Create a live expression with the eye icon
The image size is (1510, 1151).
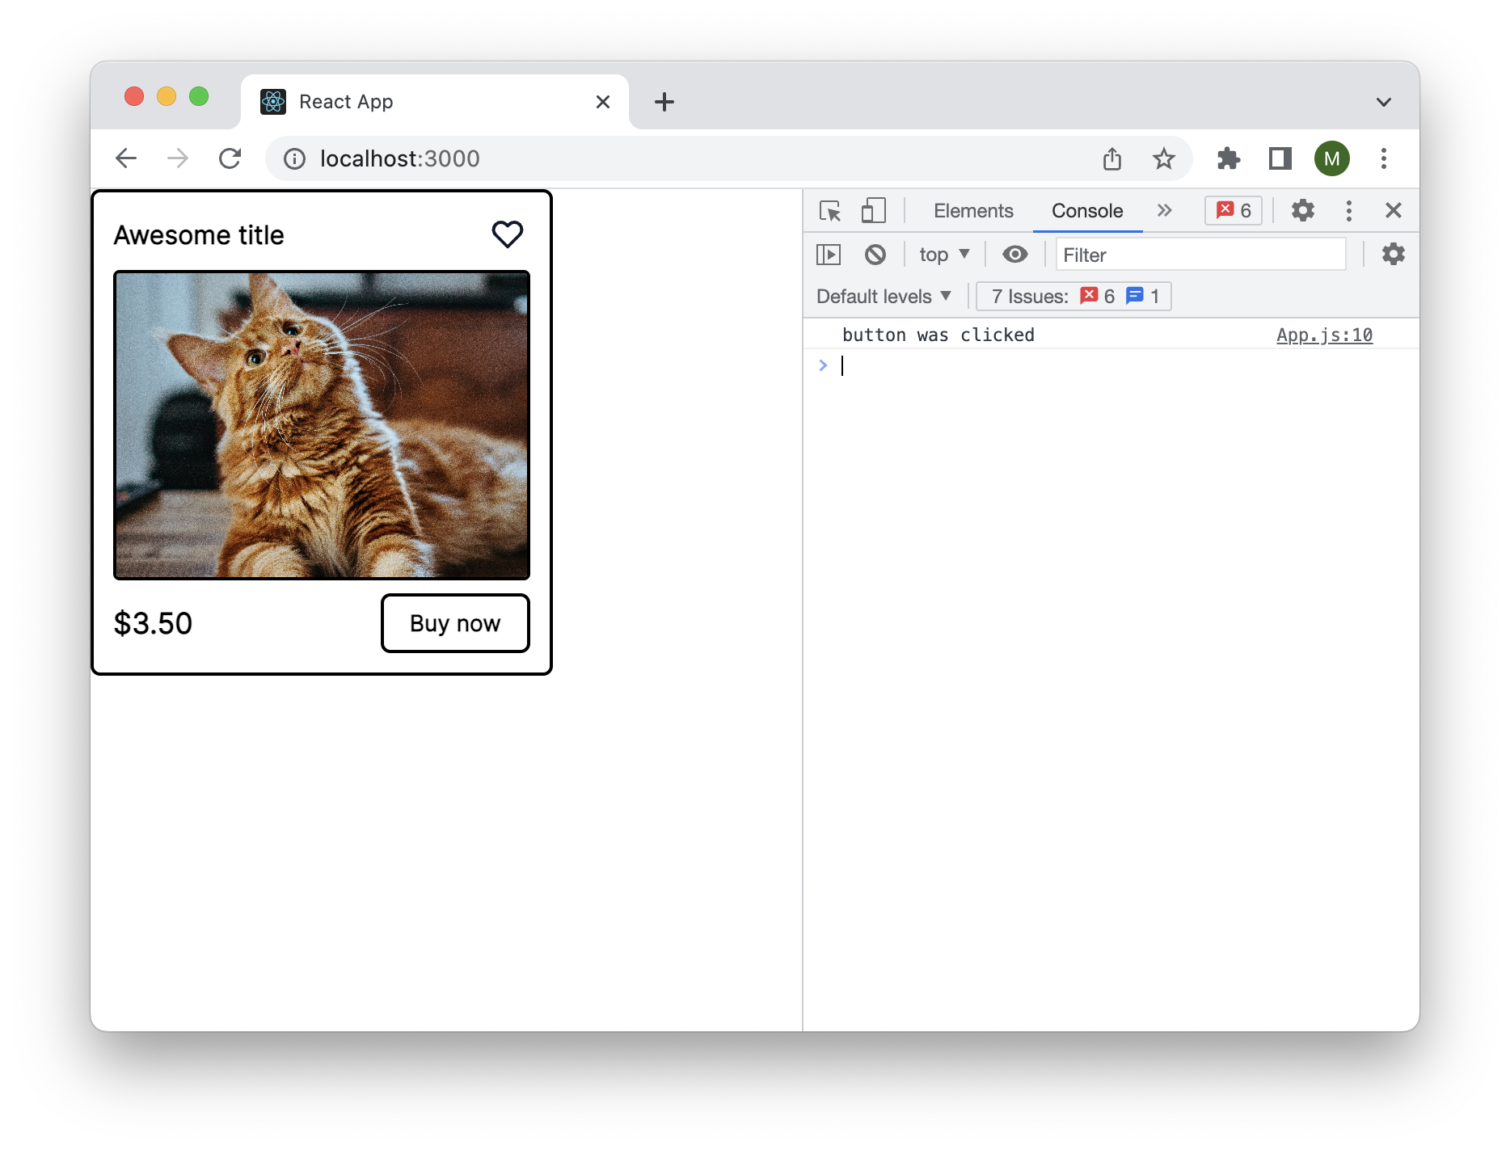tap(1015, 255)
